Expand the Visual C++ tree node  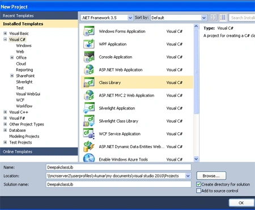tap(5, 112)
